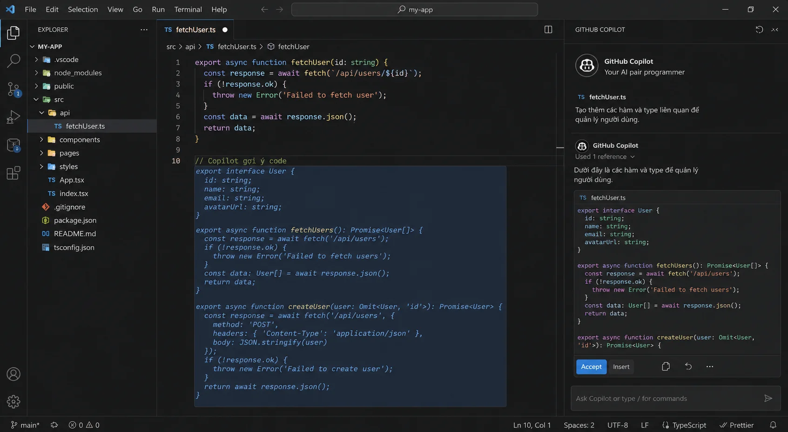Open the Manage gear icon
This screenshot has height=432, width=788.
[13, 402]
